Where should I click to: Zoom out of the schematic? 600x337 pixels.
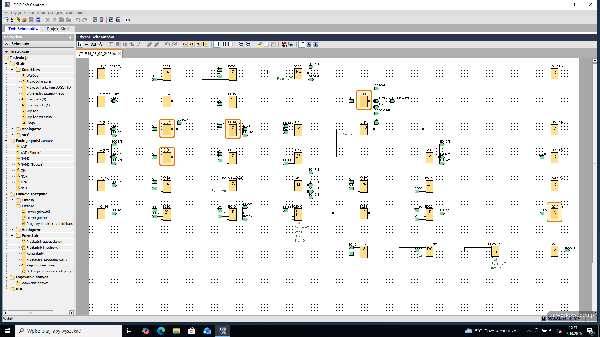click(x=248, y=44)
